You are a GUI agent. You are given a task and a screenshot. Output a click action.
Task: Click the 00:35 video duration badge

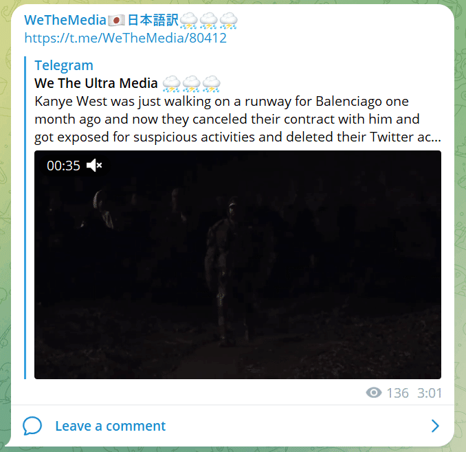tap(63, 166)
